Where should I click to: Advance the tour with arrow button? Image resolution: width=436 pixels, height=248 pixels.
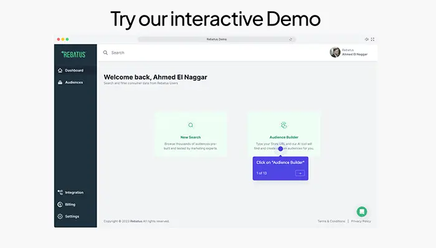[x=300, y=173]
